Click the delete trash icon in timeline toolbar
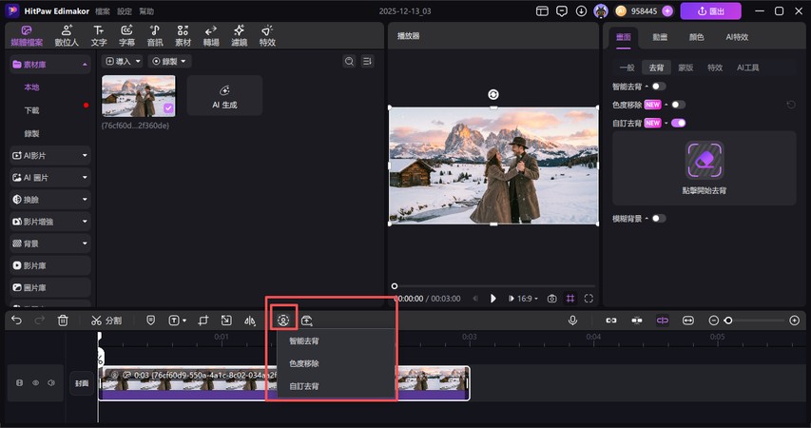 tap(63, 321)
